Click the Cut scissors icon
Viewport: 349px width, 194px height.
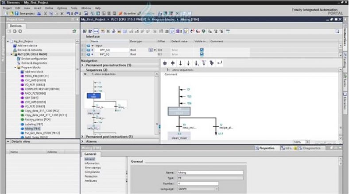click(46, 14)
